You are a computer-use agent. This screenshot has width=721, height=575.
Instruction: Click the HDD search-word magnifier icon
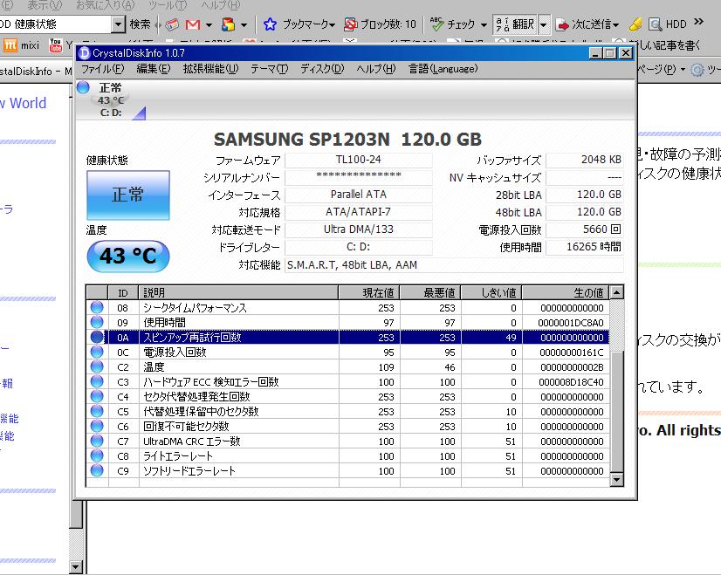[x=655, y=24]
